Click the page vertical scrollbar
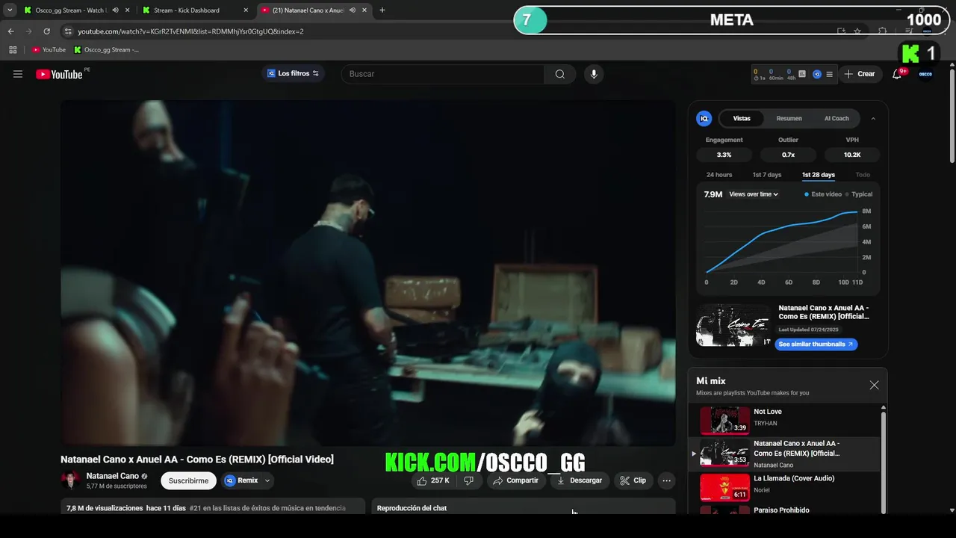This screenshot has height=538, width=956. [x=952, y=116]
